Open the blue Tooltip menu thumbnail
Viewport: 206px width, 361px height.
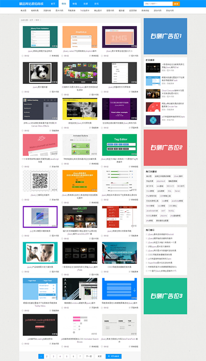(x=40, y=289)
